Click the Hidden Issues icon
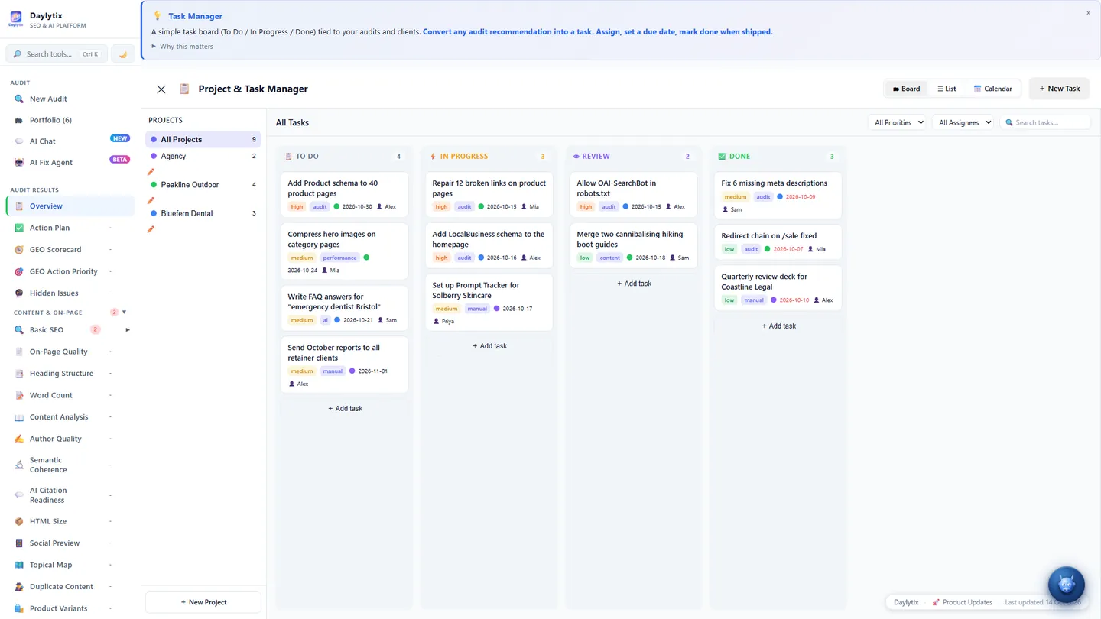1101x619 pixels. pyautogui.click(x=19, y=293)
